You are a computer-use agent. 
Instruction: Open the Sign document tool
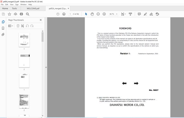[151, 14]
